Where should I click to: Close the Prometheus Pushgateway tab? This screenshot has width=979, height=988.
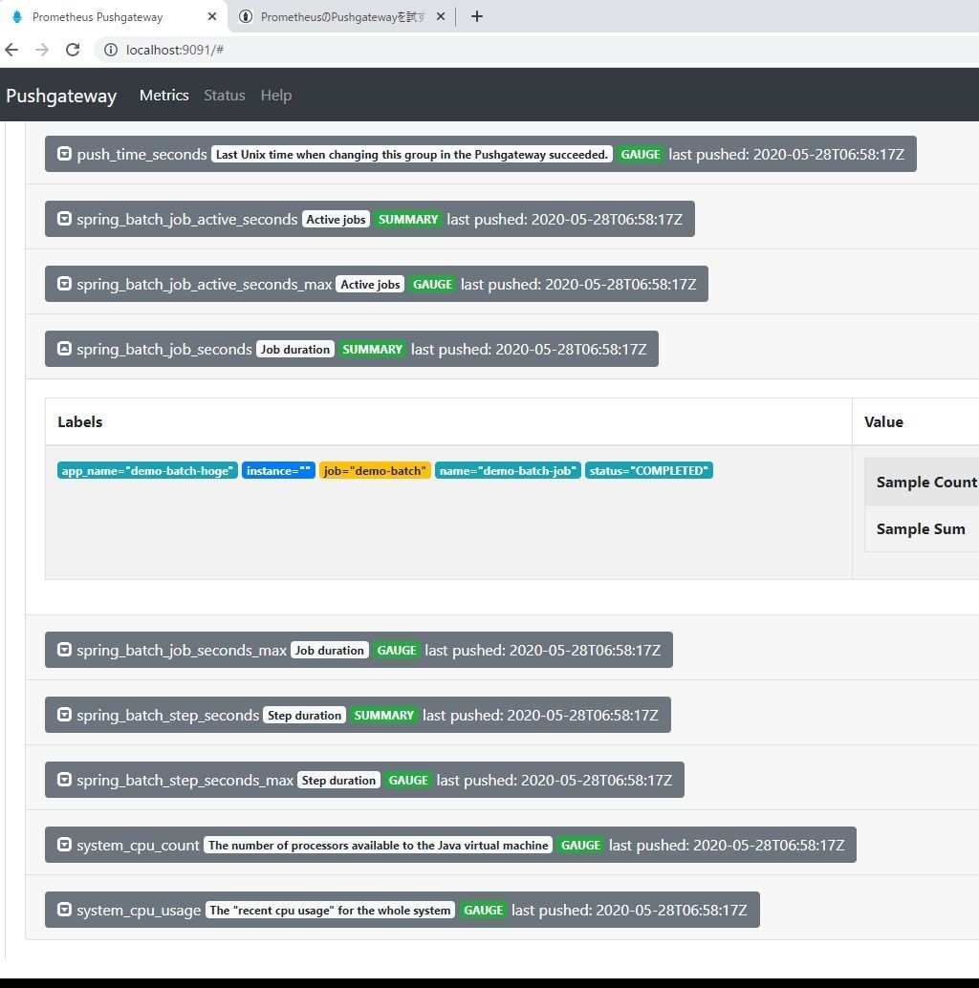click(212, 16)
